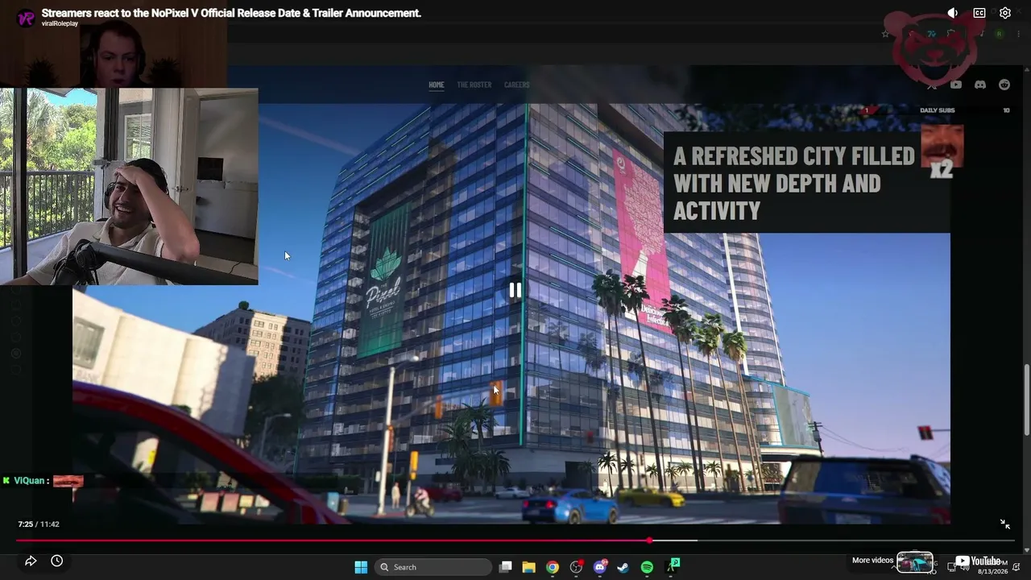Switch to Google Chrome on the taskbar

(x=552, y=567)
